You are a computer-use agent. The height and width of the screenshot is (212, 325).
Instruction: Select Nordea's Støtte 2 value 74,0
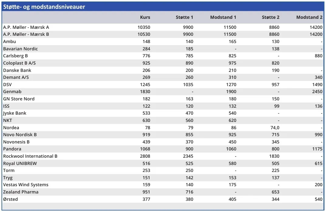(275, 128)
